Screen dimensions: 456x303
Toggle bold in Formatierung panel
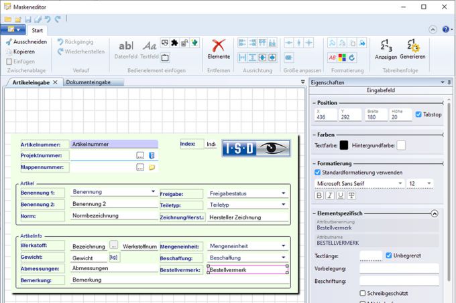coord(321,195)
